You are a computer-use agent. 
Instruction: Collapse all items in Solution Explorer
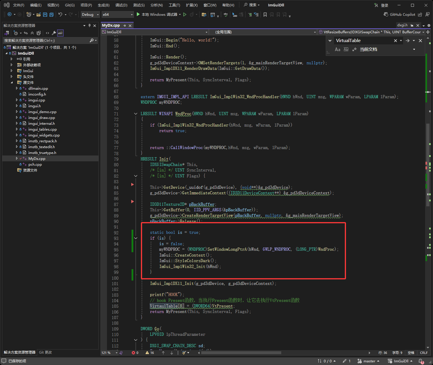pos(32,33)
